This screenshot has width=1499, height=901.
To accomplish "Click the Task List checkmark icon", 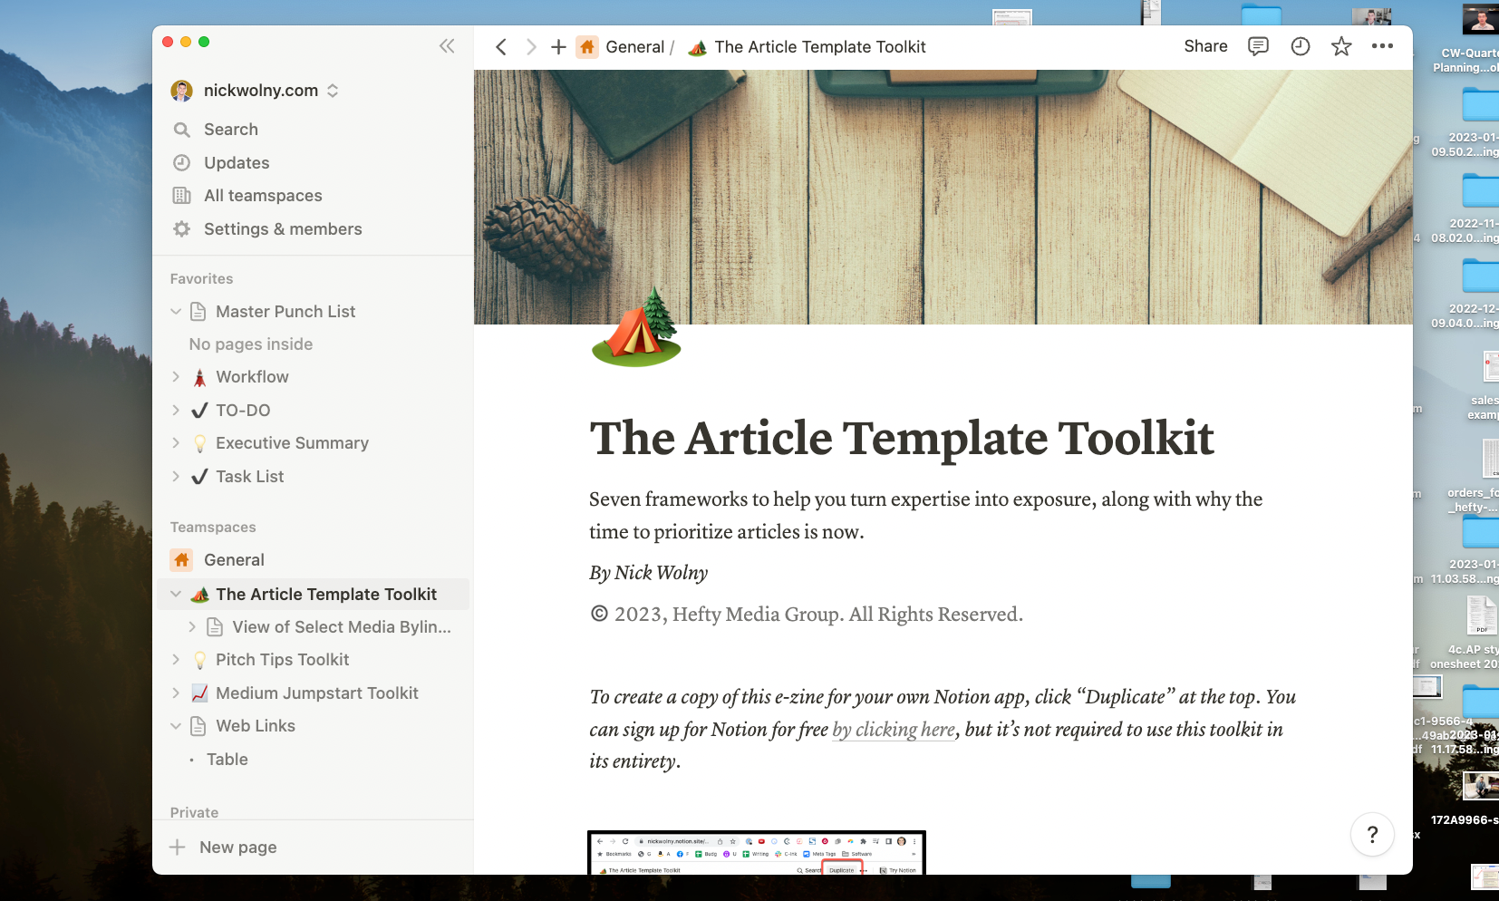I will pyautogui.click(x=199, y=477).
